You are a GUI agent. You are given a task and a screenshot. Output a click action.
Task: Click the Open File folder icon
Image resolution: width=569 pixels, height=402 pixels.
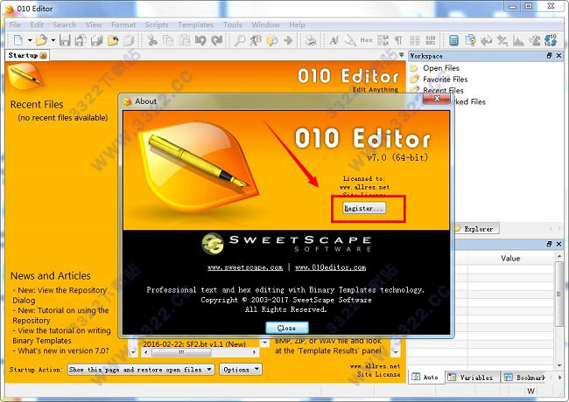tap(41, 40)
